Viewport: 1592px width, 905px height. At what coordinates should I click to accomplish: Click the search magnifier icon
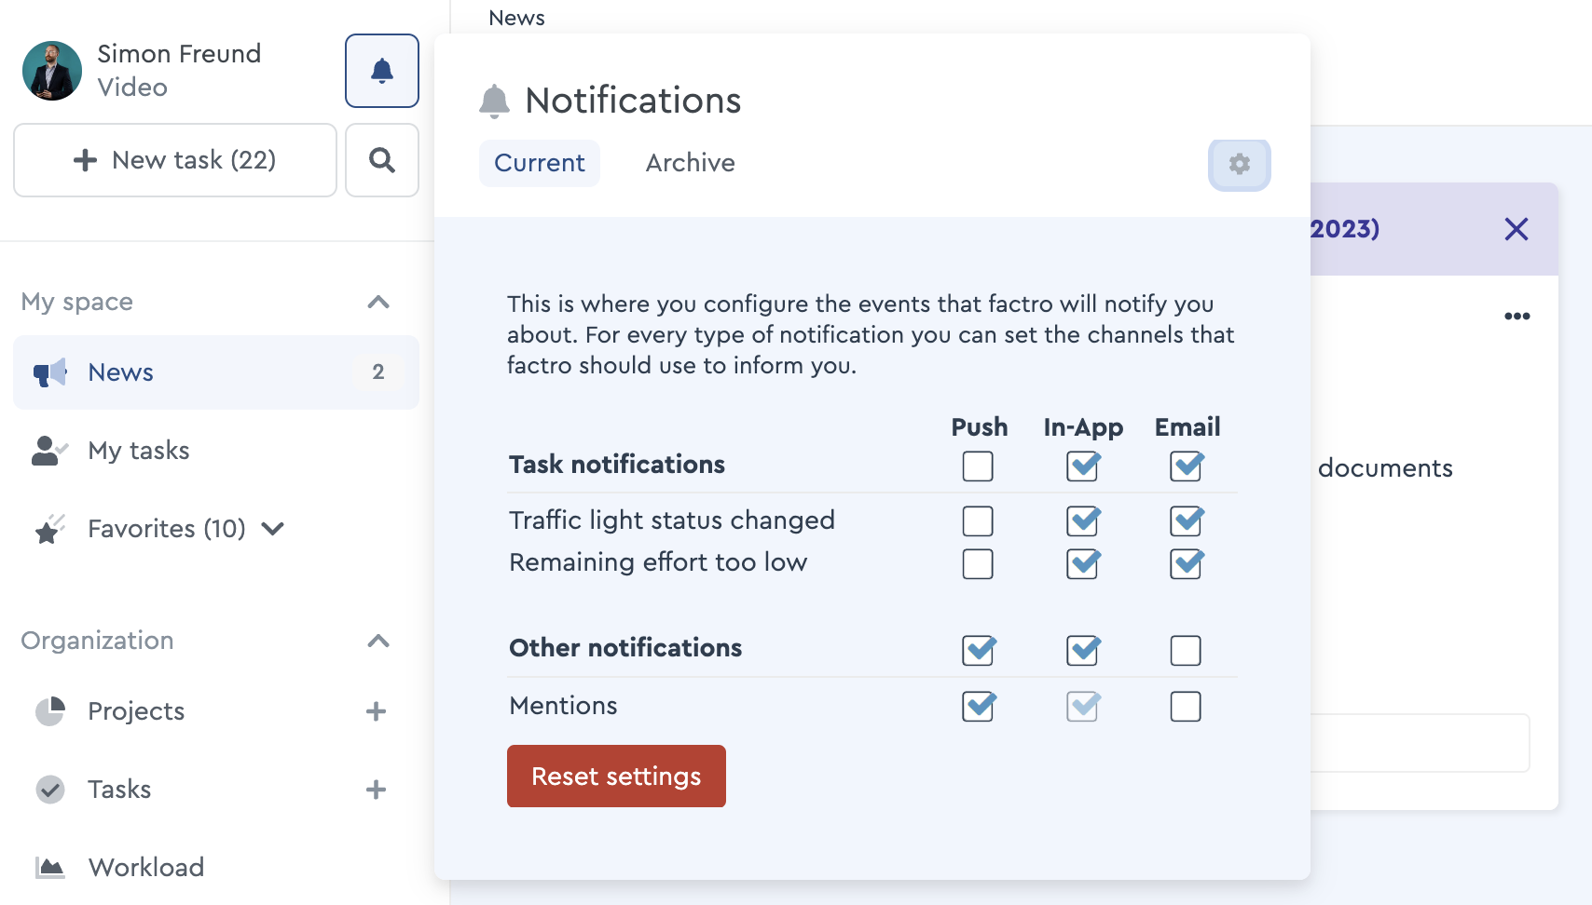coord(381,160)
